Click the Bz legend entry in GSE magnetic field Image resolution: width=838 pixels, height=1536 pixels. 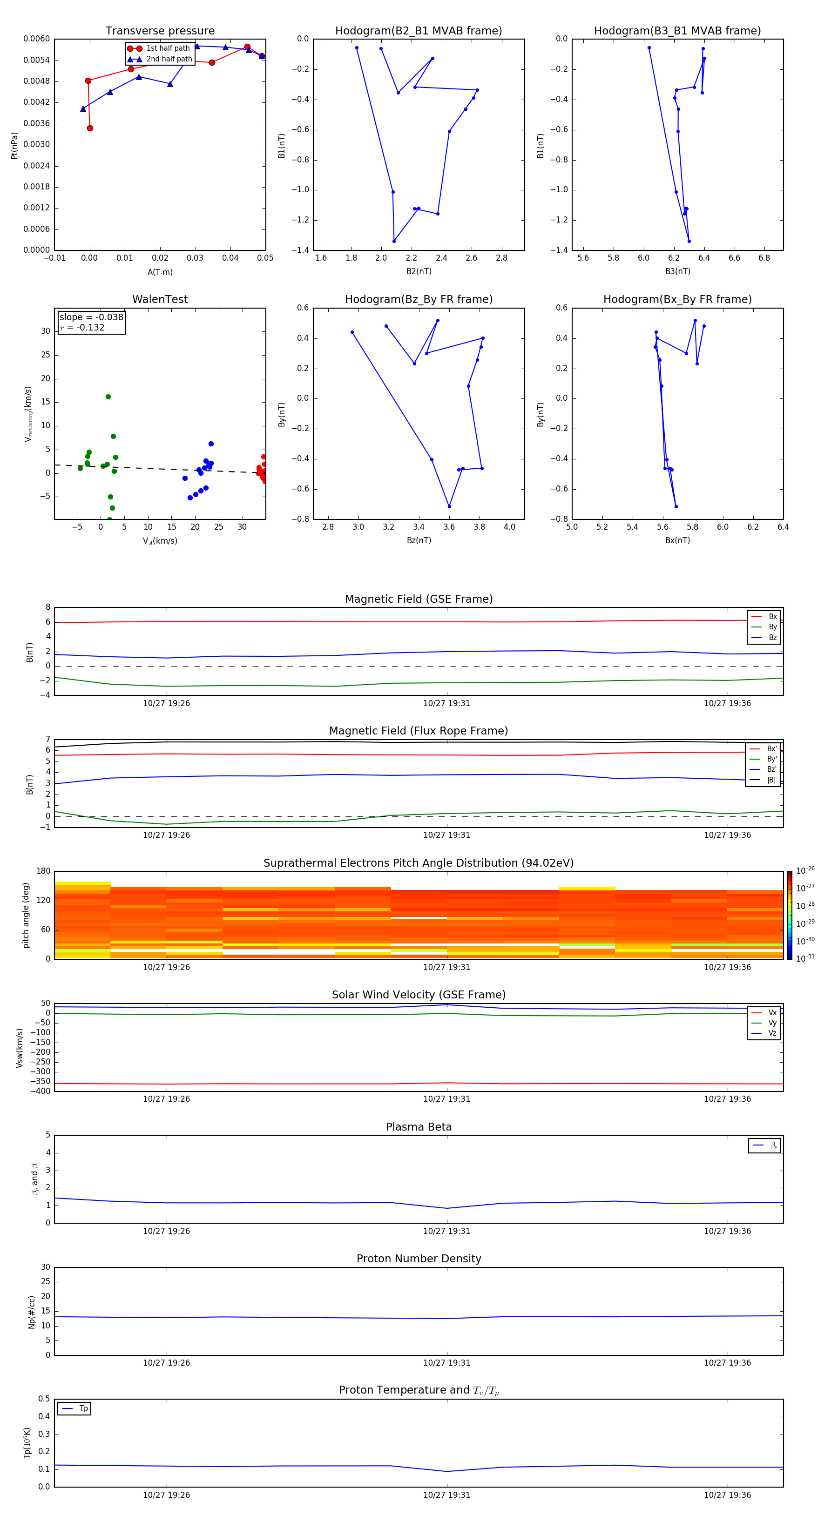coord(764,637)
